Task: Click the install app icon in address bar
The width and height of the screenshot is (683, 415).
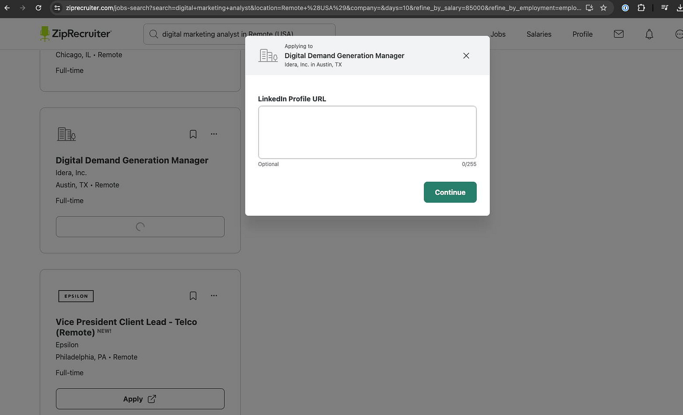Action: pyautogui.click(x=590, y=8)
